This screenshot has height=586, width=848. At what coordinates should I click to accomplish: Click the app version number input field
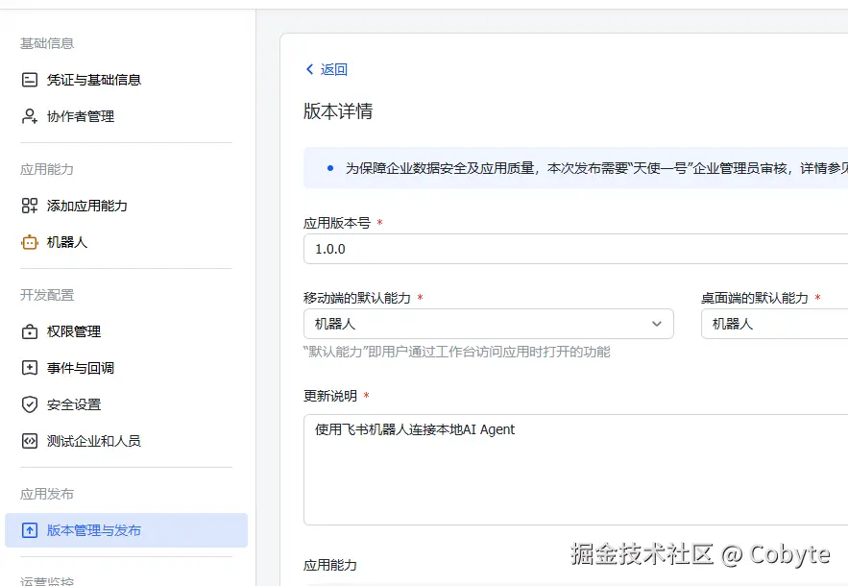click(574, 249)
